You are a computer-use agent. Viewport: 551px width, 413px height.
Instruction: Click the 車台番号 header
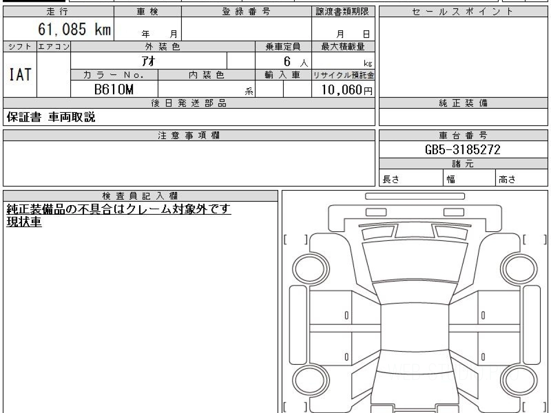click(463, 135)
